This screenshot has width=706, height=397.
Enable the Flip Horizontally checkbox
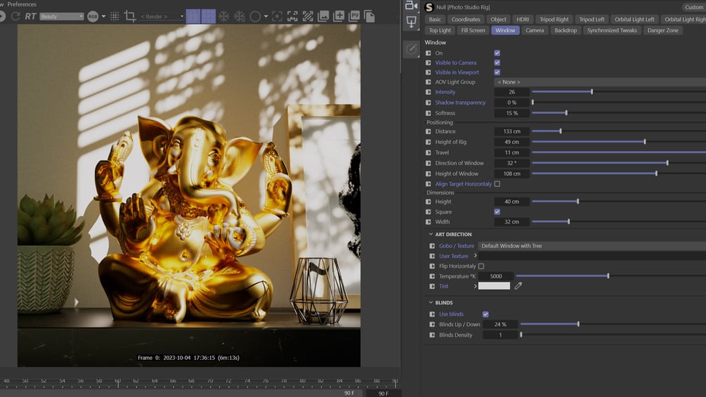tap(481, 266)
